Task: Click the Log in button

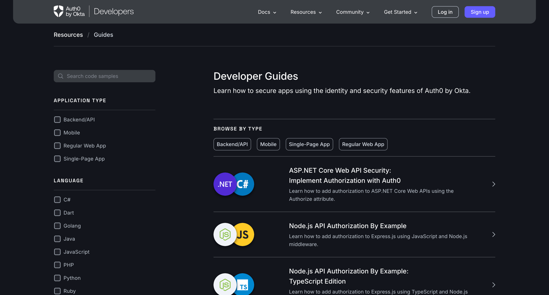Action: tap(445, 12)
